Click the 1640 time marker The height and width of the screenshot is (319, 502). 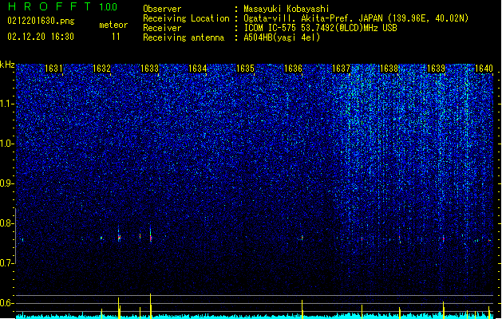pos(484,69)
